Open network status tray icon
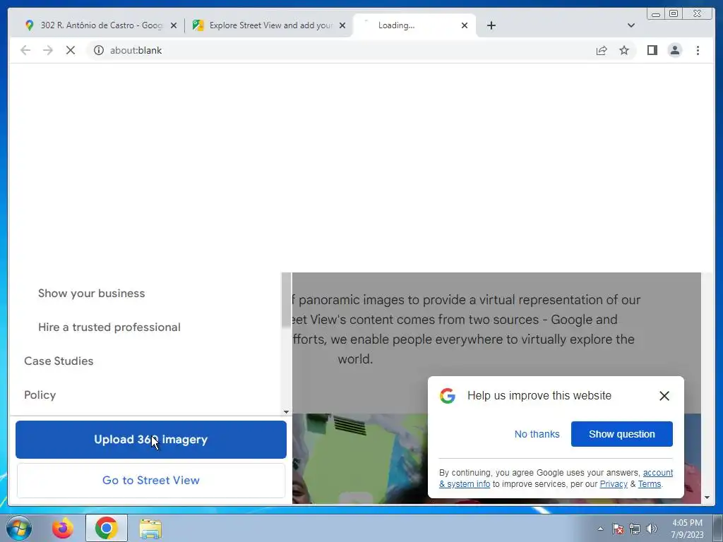 pos(635,529)
